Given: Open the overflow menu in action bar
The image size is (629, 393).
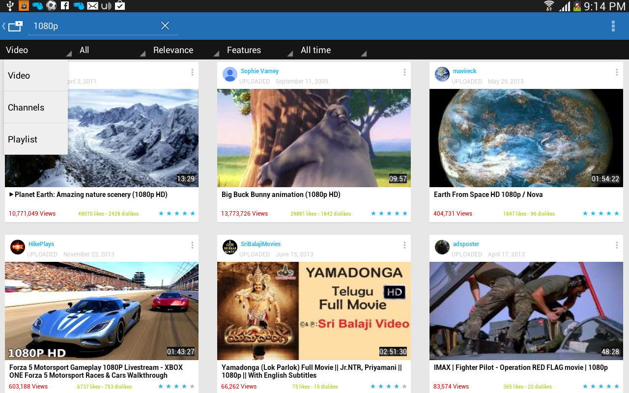Looking at the screenshot, I should (613, 26).
